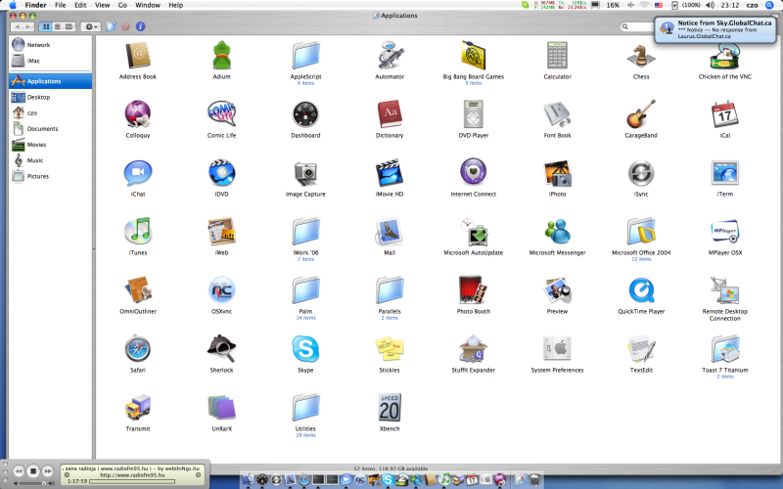Screen dimensions: 783x489
Task: Select the Dictionary app icon
Action: click(390, 113)
